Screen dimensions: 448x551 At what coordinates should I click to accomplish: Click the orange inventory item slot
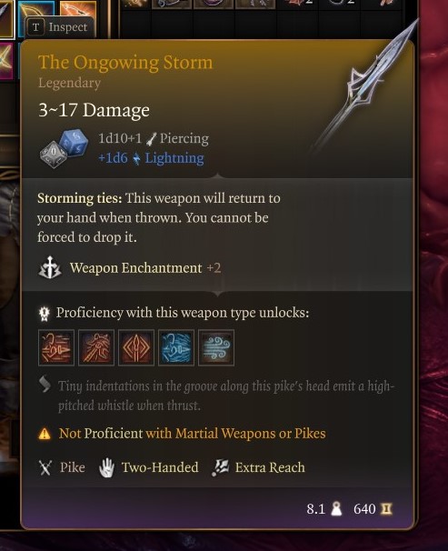tap(78, 9)
